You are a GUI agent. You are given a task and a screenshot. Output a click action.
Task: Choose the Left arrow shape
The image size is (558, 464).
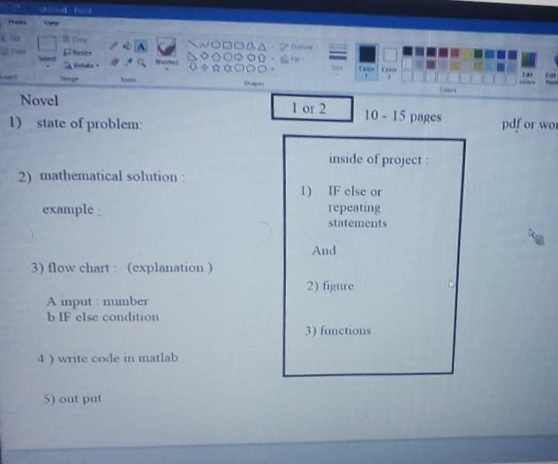pyautogui.click(x=250, y=57)
